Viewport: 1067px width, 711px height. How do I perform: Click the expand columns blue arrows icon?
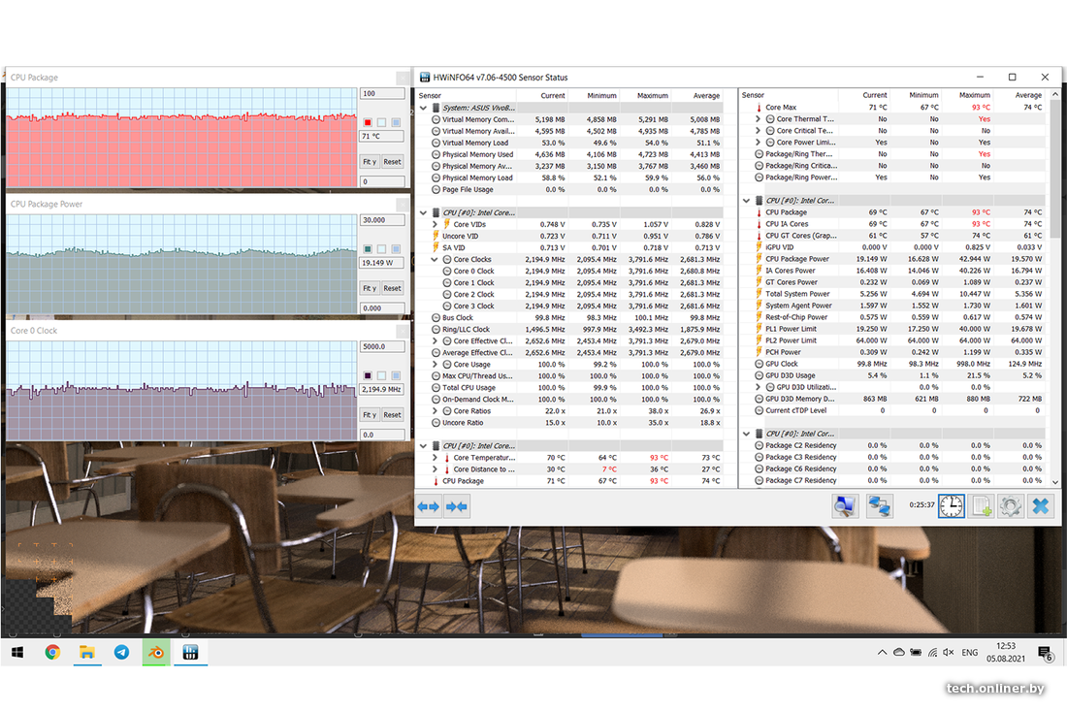429,506
